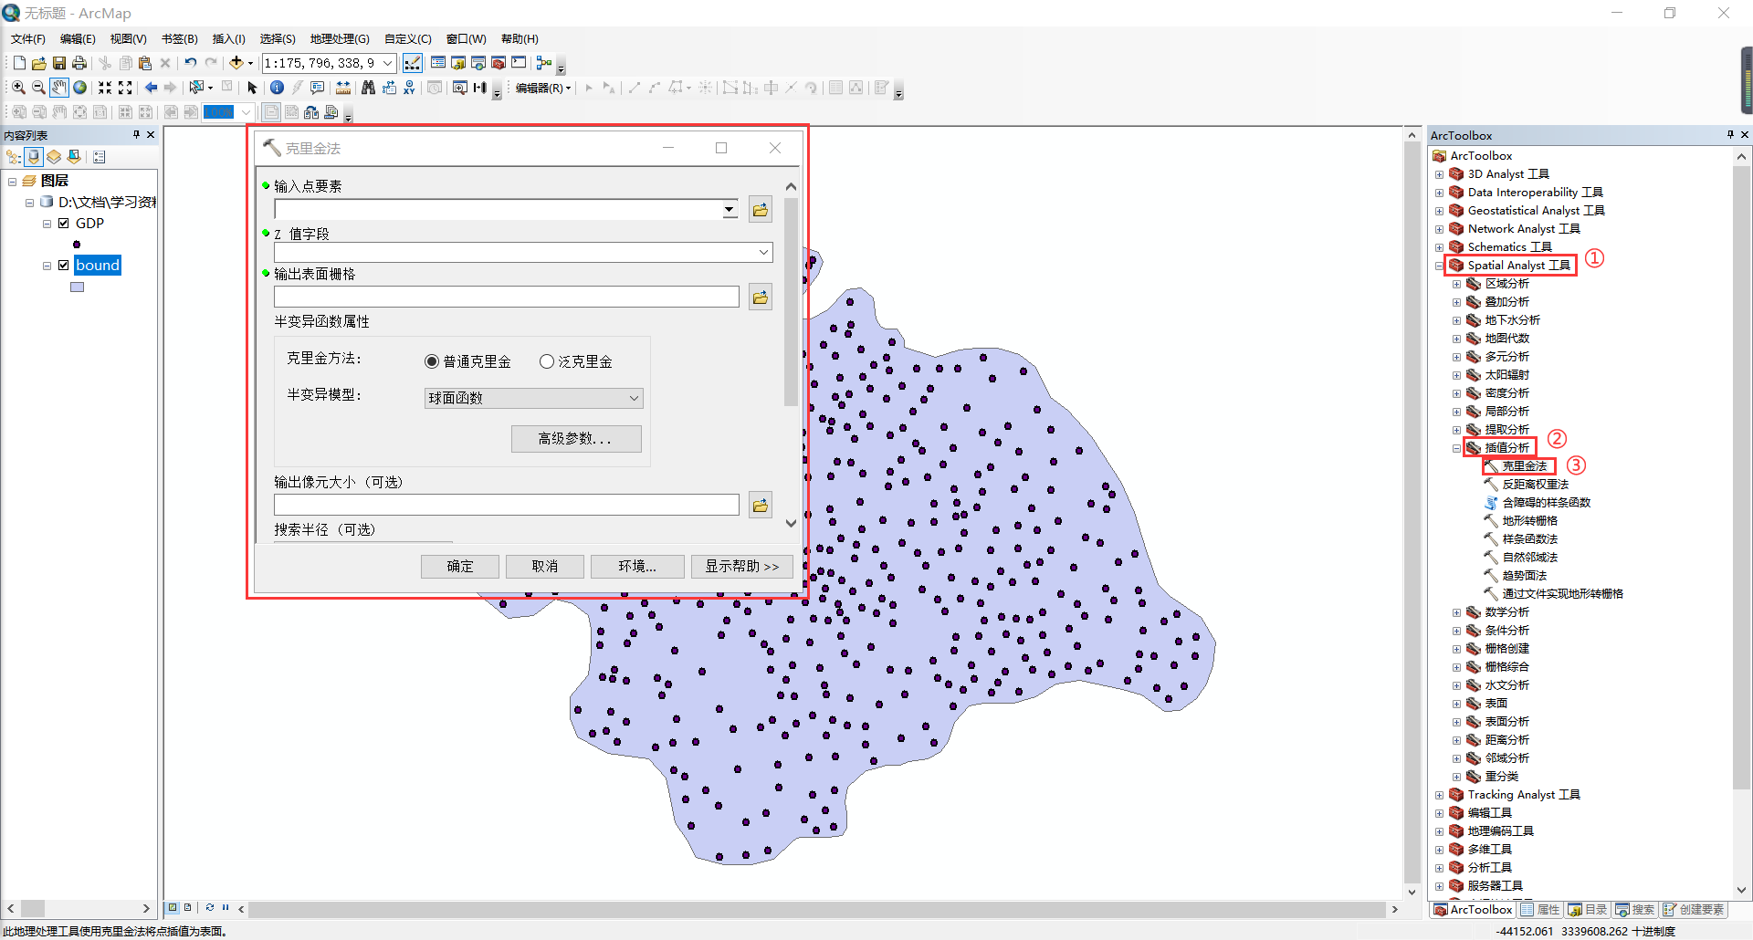Select the 普通克里金 radio button
1753x940 pixels.
[432, 361]
